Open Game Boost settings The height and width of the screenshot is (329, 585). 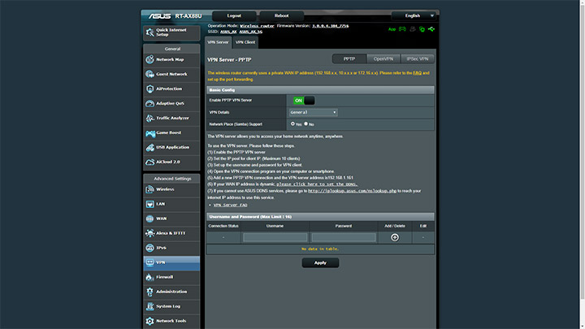tap(171, 132)
